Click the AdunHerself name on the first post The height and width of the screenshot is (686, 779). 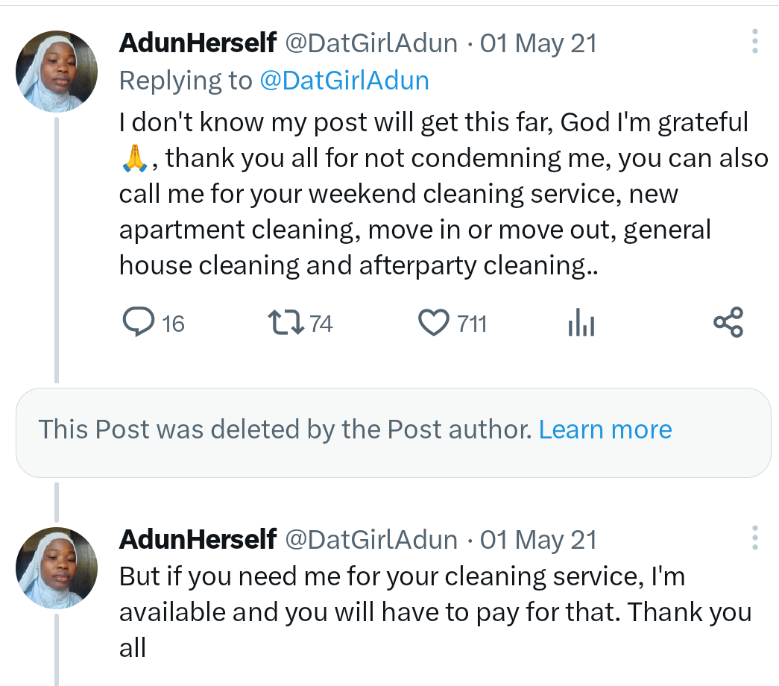pyautogui.click(x=198, y=43)
